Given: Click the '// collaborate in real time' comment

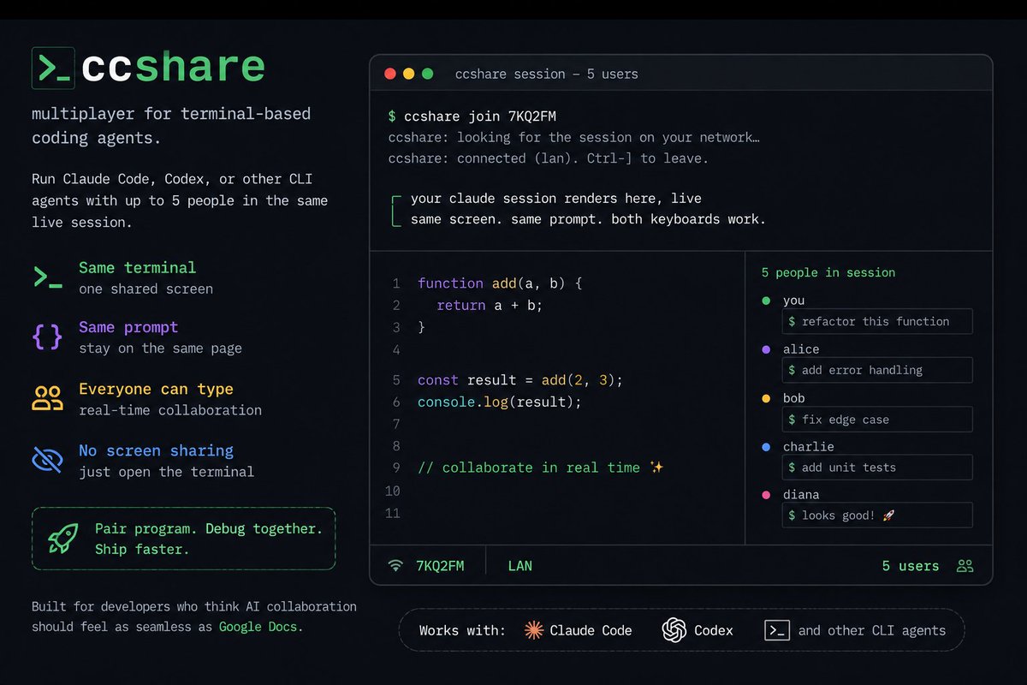Looking at the screenshot, I should (x=540, y=468).
